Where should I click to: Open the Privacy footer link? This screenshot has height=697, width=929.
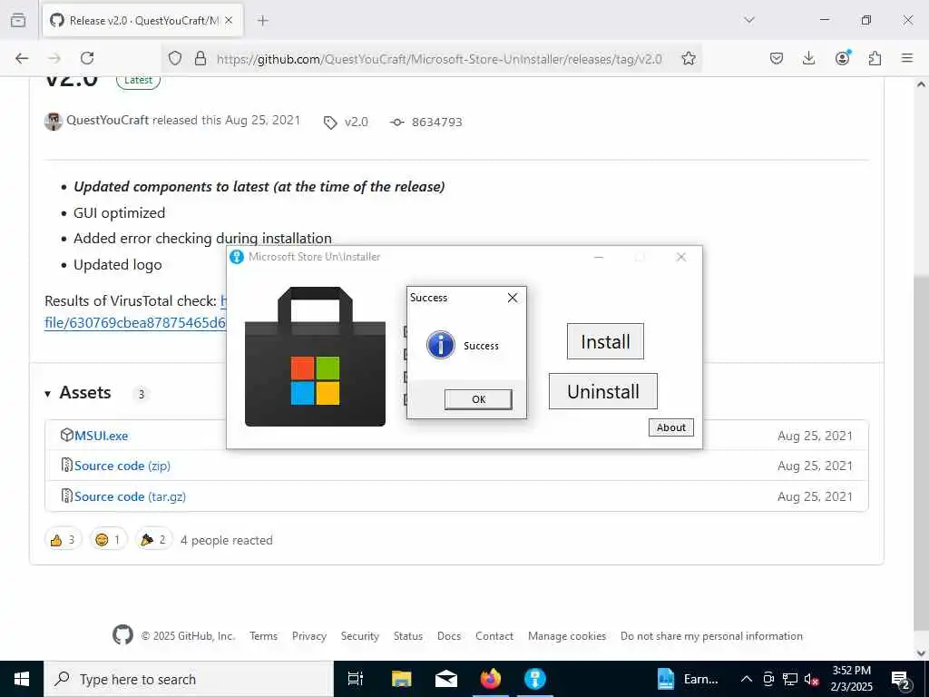tap(308, 636)
